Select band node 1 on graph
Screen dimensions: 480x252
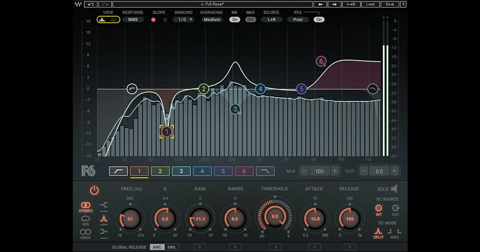(167, 131)
